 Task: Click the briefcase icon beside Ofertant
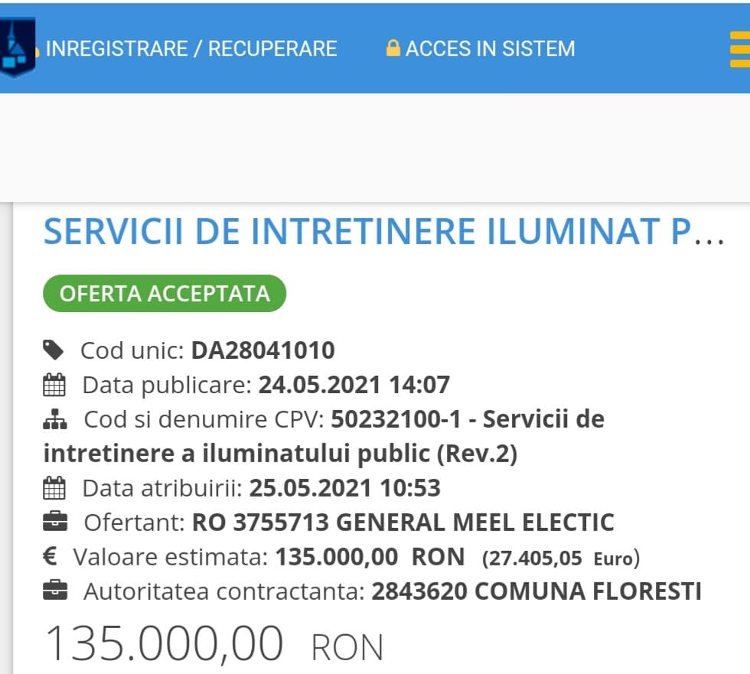point(54,523)
